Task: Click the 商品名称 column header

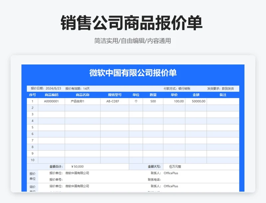Action: [x=82, y=95]
